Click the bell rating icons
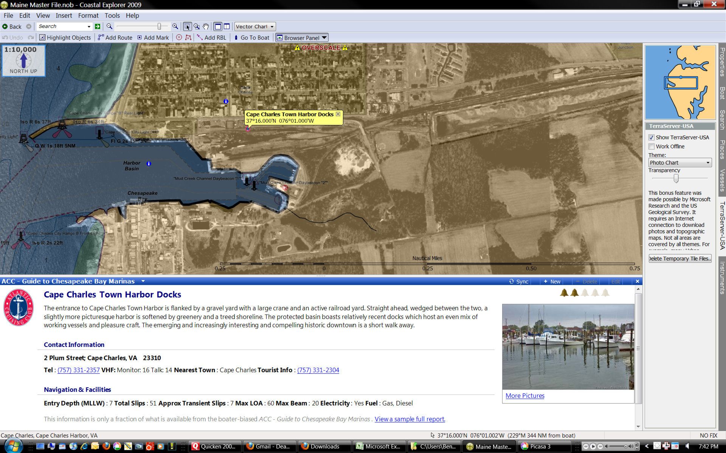726x453 pixels. coord(585,293)
